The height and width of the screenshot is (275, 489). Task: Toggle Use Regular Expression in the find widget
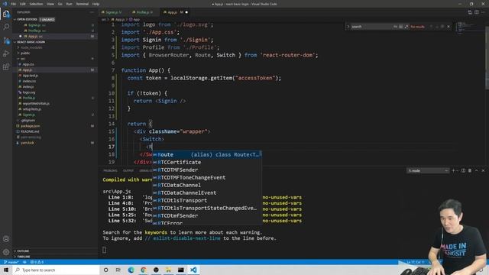pos(406,27)
